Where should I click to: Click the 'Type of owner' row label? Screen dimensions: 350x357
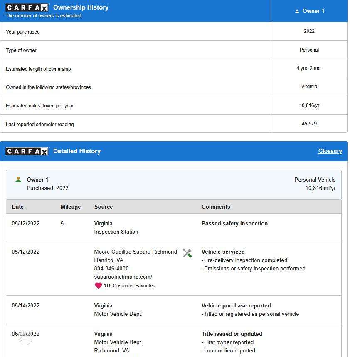(x=21, y=50)
